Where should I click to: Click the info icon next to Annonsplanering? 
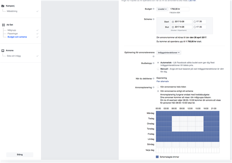point(153,88)
